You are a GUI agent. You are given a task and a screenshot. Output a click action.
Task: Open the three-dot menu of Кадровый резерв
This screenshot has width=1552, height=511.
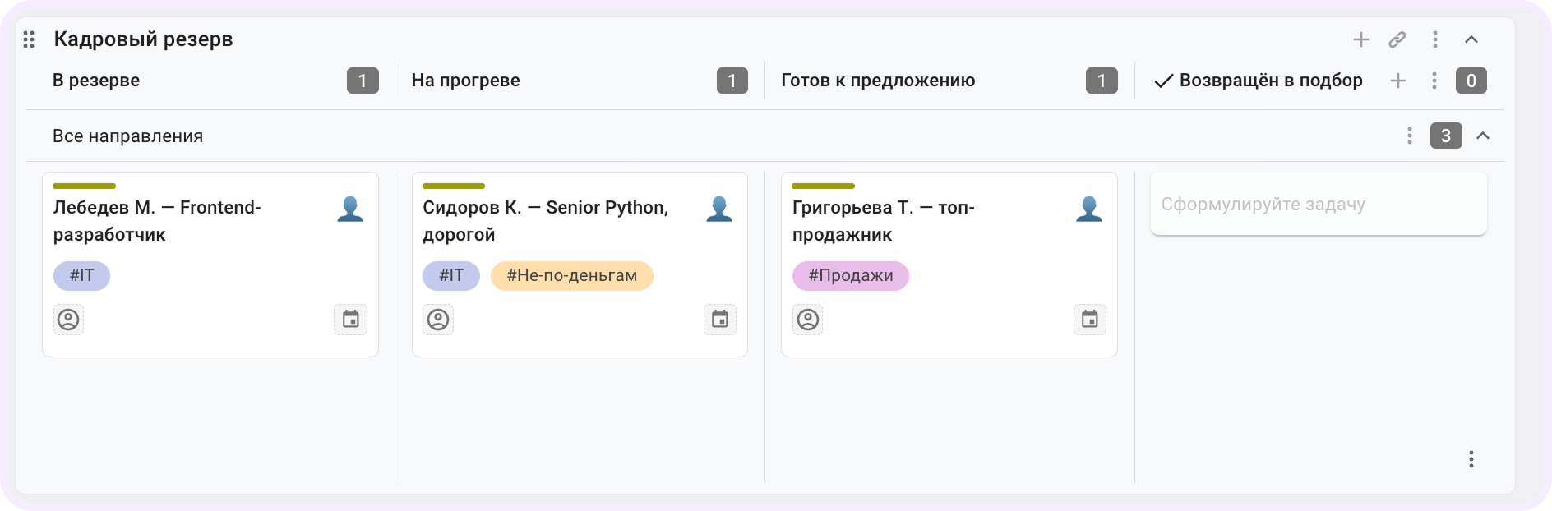(1435, 39)
